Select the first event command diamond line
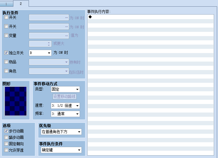Image resolution: width=218 pixels, height=158 pixels. 151,17
